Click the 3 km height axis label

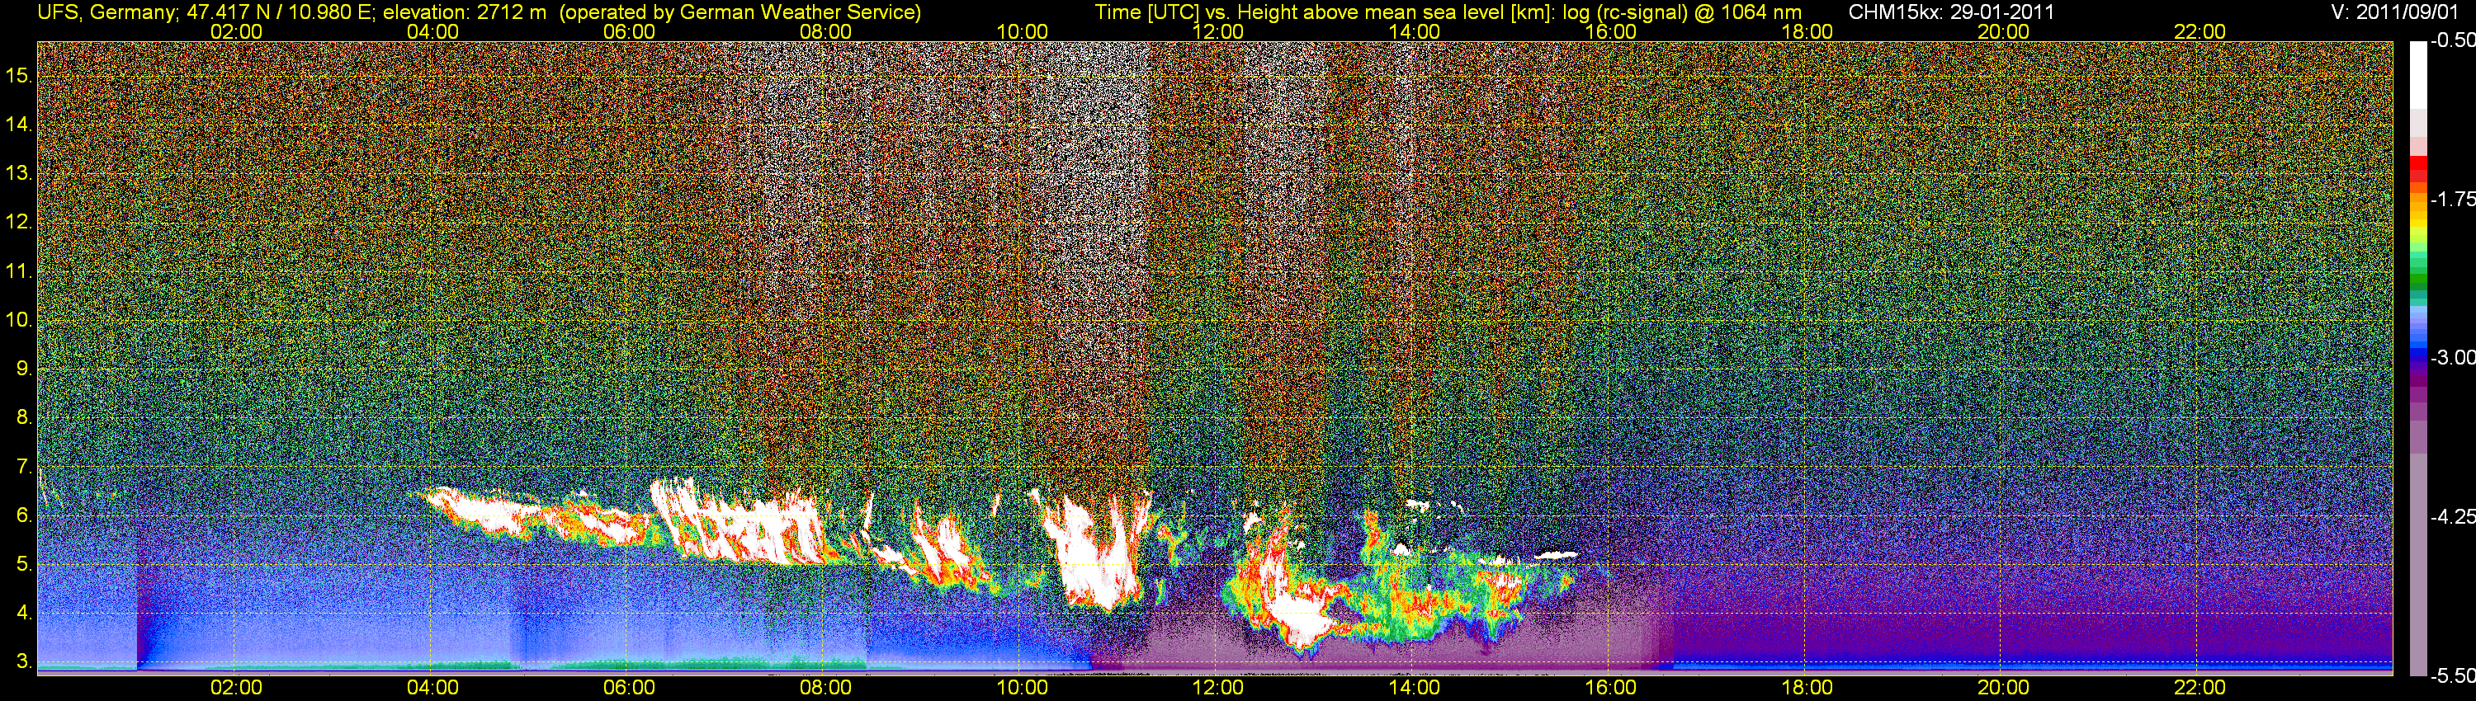coord(24,661)
